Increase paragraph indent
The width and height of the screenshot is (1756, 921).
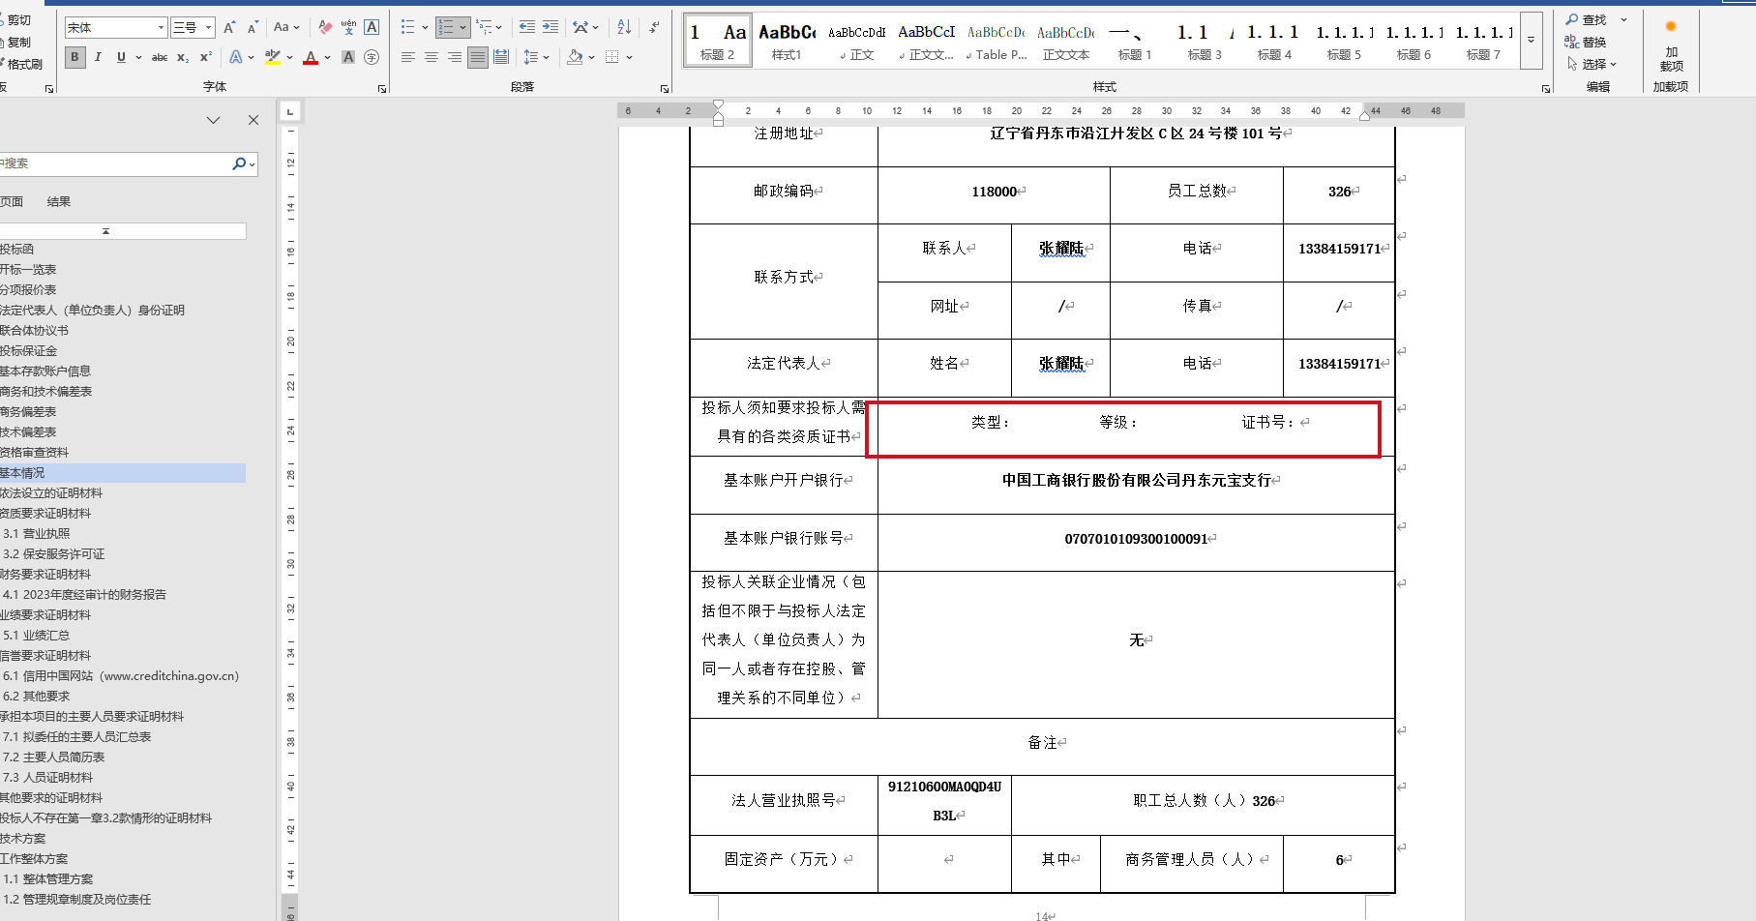tap(551, 28)
